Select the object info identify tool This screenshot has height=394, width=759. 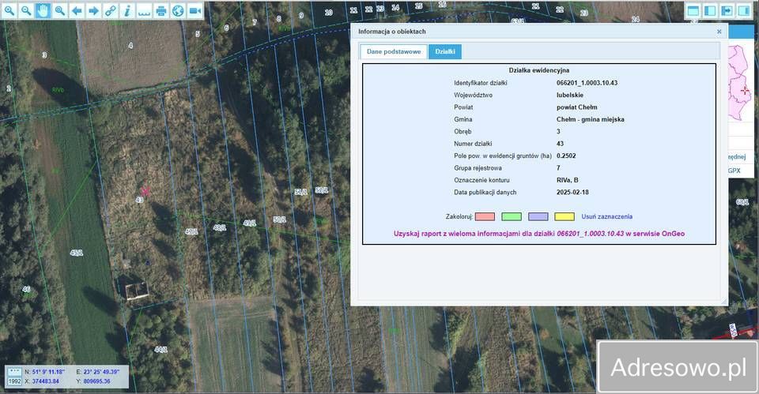(126, 10)
